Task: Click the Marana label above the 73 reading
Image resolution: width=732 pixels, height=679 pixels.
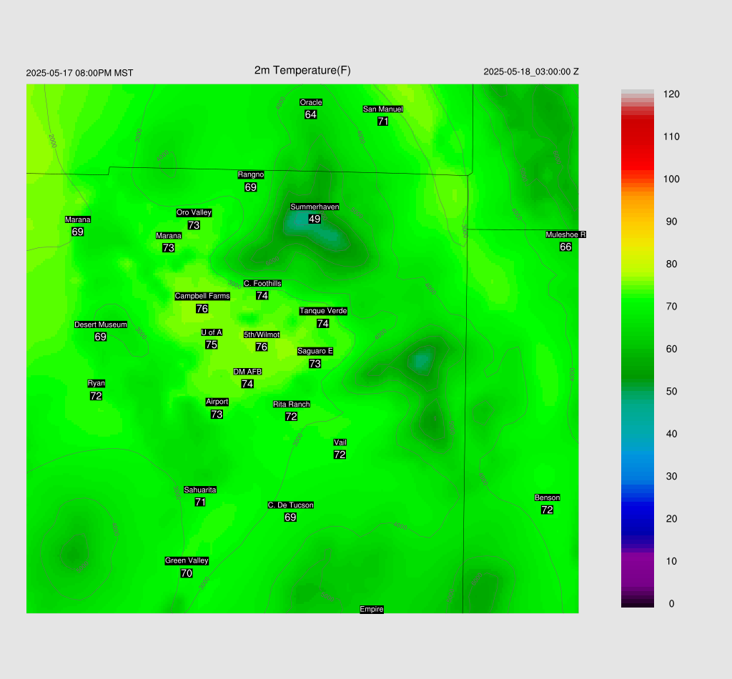Action: coord(169,236)
